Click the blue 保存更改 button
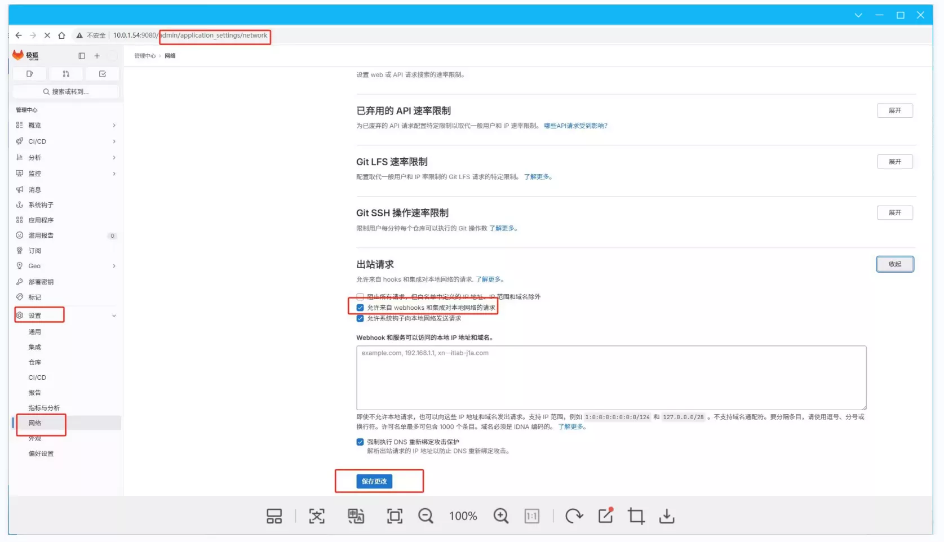Image resolution: width=944 pixels, height=542 pixels. coord(374,481)
